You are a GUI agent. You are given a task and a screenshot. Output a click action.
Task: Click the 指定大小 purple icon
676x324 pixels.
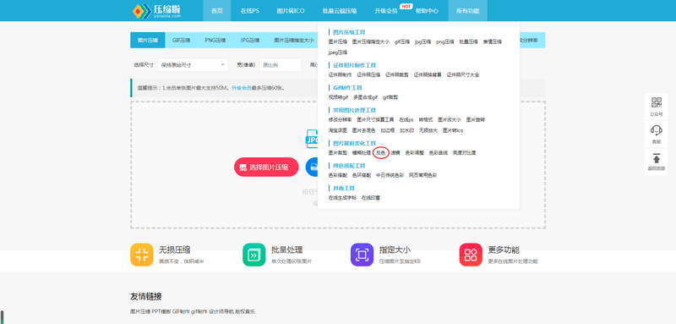coord(363,255)
